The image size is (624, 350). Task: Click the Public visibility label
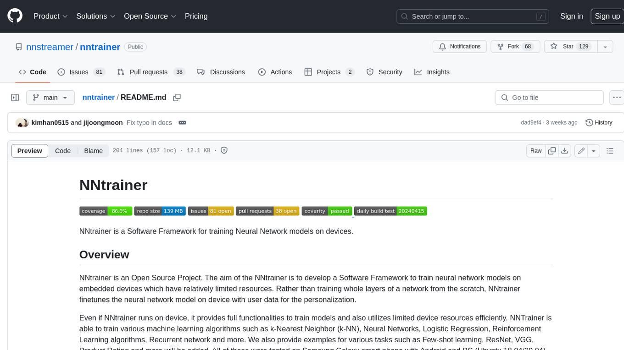135,47
